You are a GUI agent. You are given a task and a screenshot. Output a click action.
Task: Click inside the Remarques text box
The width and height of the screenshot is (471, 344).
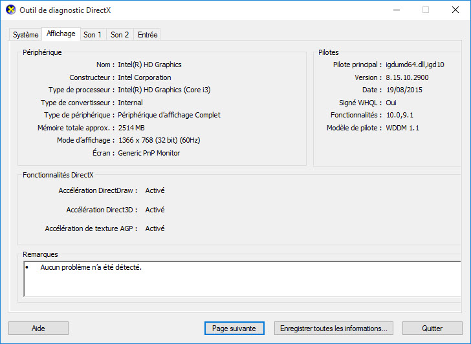242,279
